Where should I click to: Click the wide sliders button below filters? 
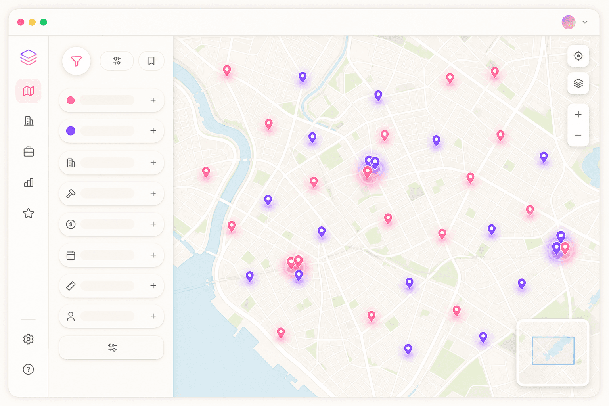tap(111, 348)
